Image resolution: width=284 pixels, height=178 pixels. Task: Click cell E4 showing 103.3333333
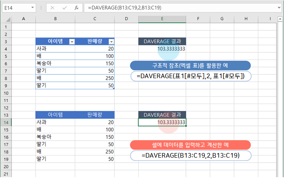162,49
